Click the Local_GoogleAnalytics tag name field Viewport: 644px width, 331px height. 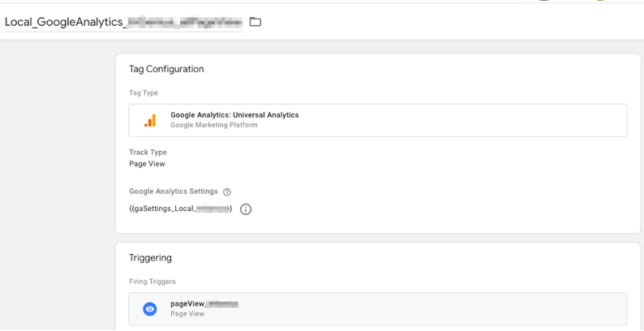pos(122,22)
